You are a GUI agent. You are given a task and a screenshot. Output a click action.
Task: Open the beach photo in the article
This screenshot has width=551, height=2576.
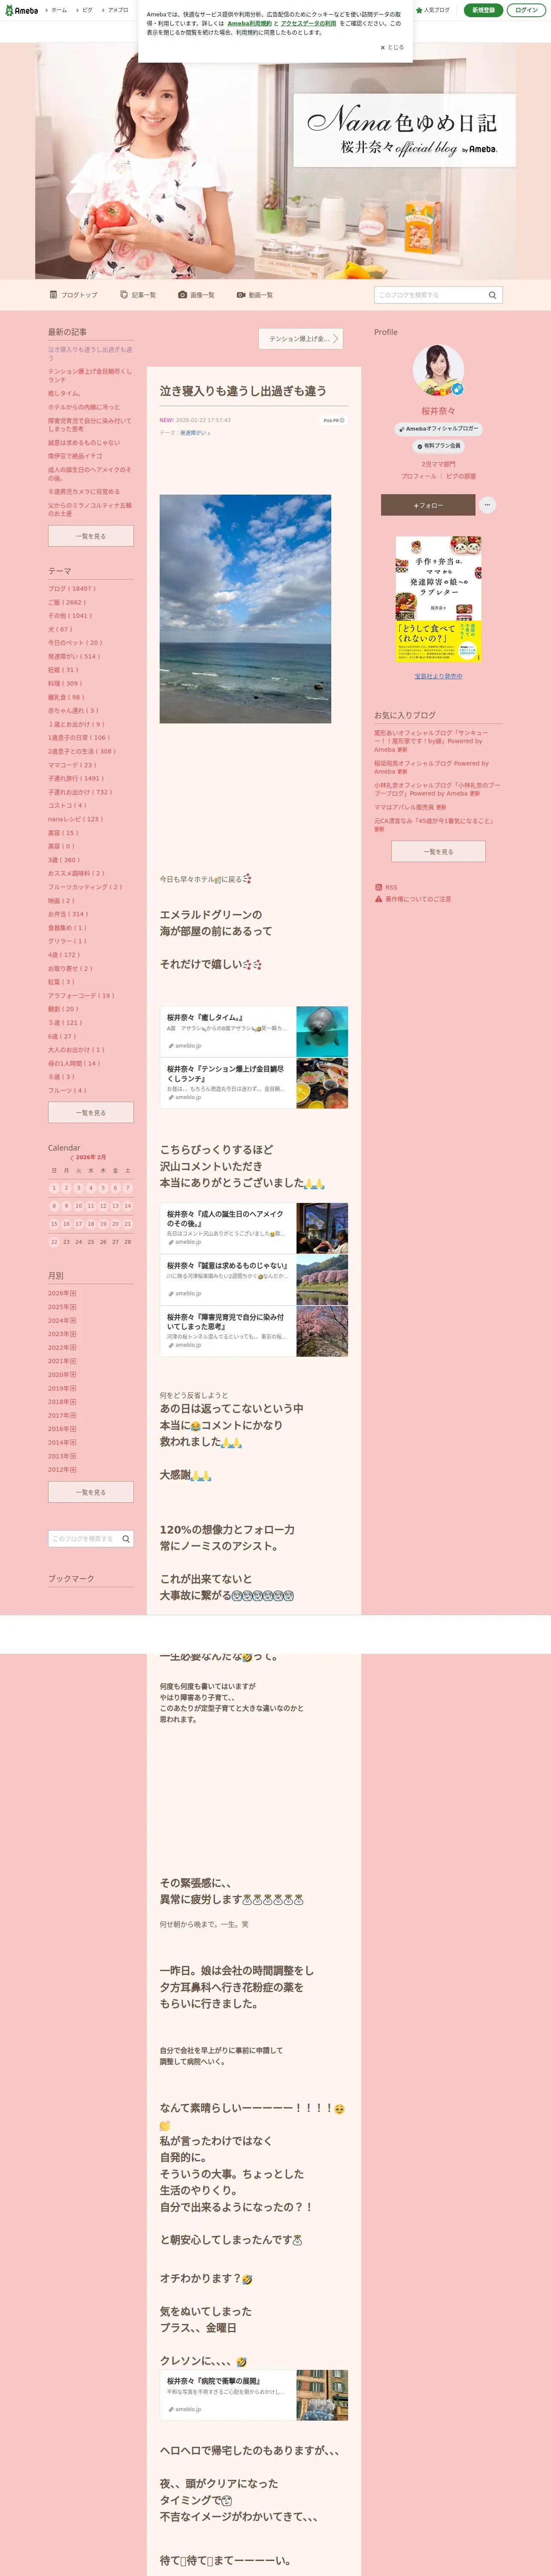pyautogui.click(x=245, y=609)
